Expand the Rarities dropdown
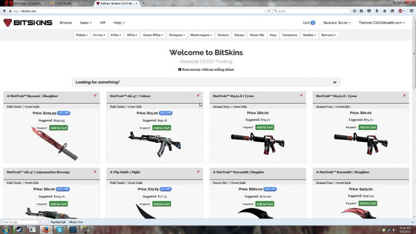This screenshot has height=234, width=416. [x=309, y=35]
